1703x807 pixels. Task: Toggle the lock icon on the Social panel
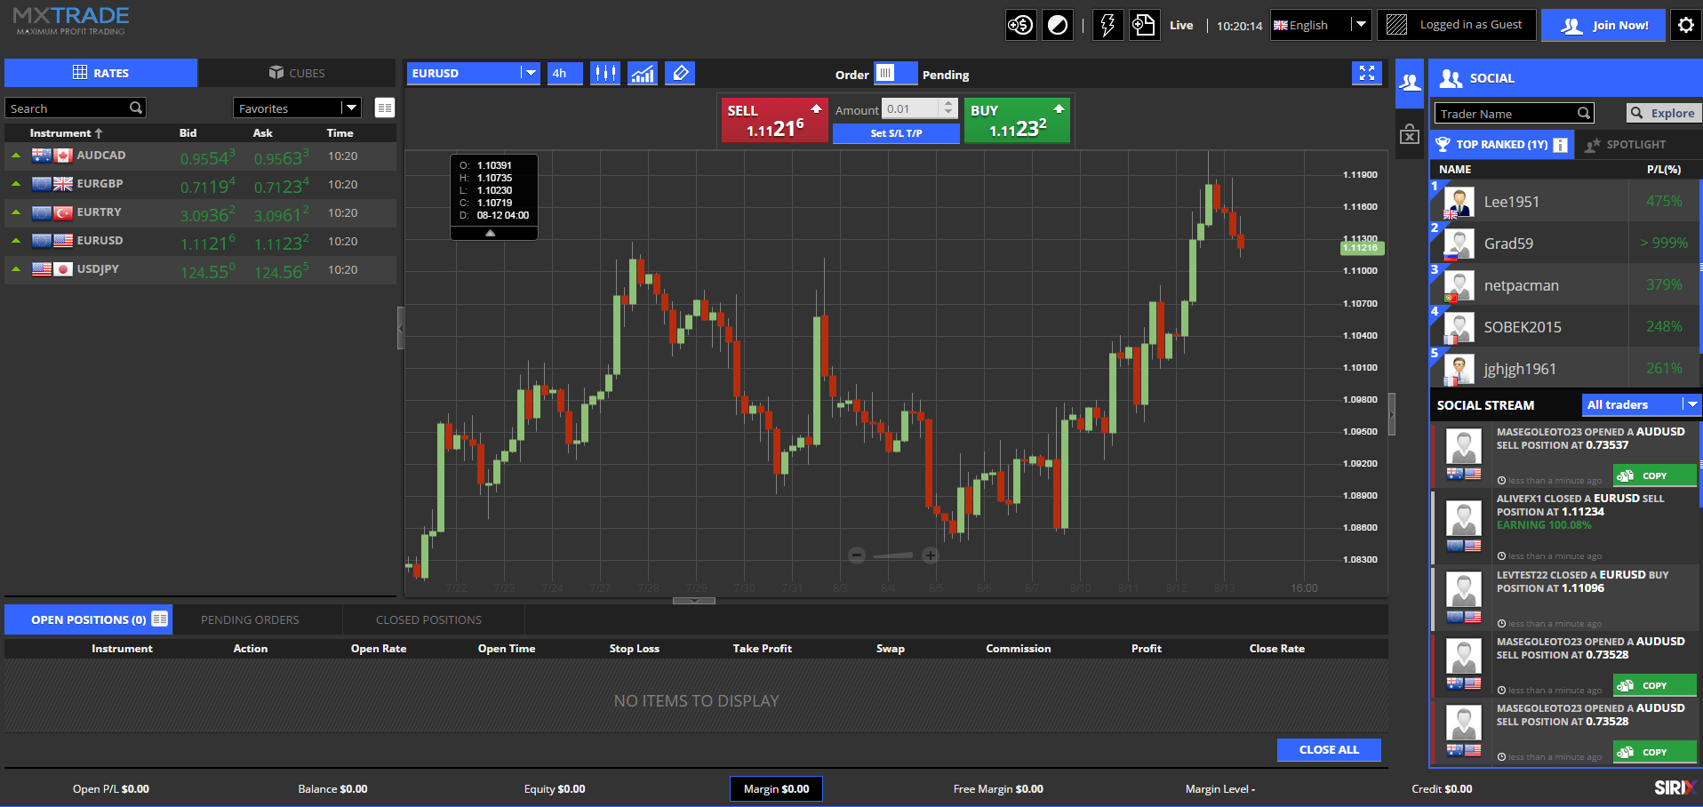1409,133
